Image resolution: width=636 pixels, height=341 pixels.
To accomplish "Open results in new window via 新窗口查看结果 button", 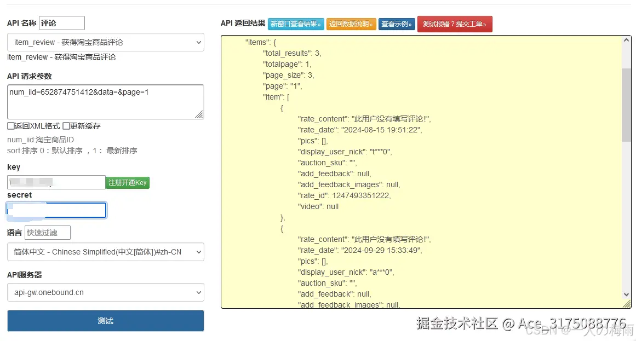I will point(296,24).
